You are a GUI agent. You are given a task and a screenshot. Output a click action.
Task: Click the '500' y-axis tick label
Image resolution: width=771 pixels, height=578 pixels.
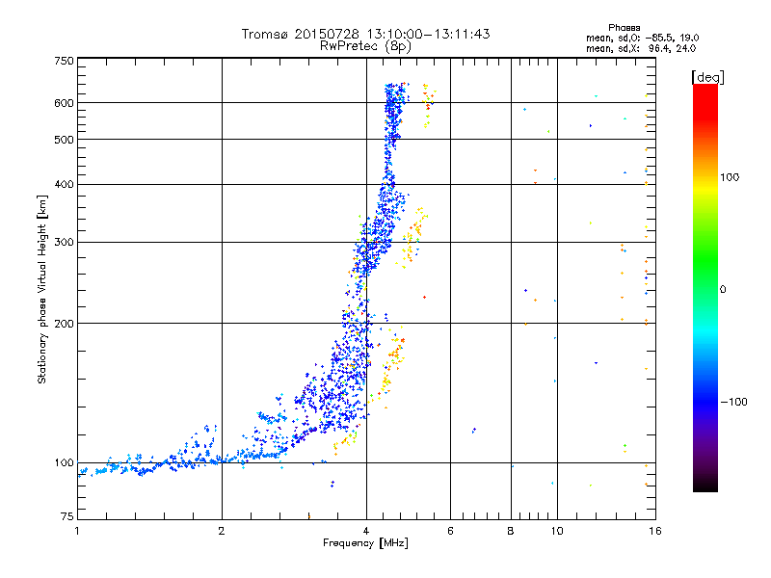pyautogui.click(x=64, y=140)
